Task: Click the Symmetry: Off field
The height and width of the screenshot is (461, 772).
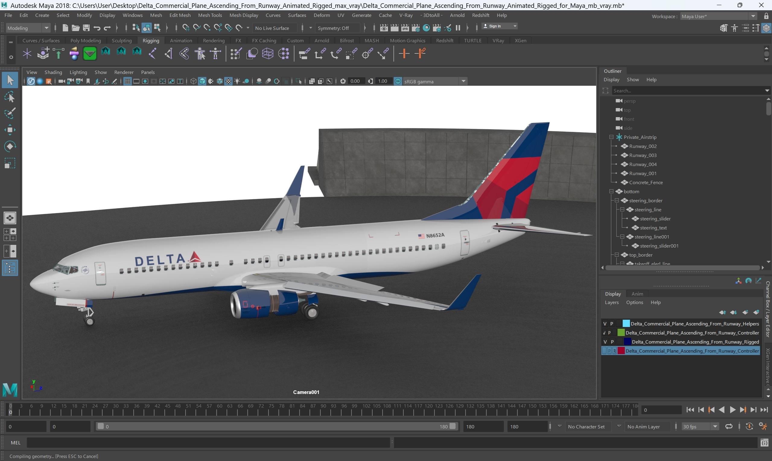Action: click(337, 28)
